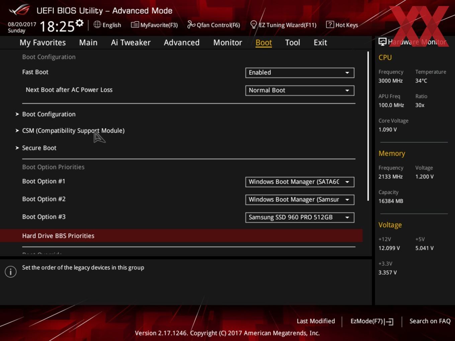Open Search on FAQ
The image size is (455, 341).
point(430,321)
